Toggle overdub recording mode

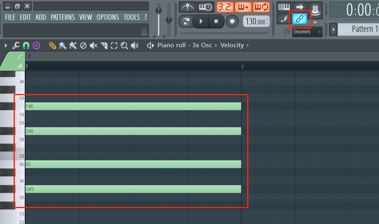point(243,7)
